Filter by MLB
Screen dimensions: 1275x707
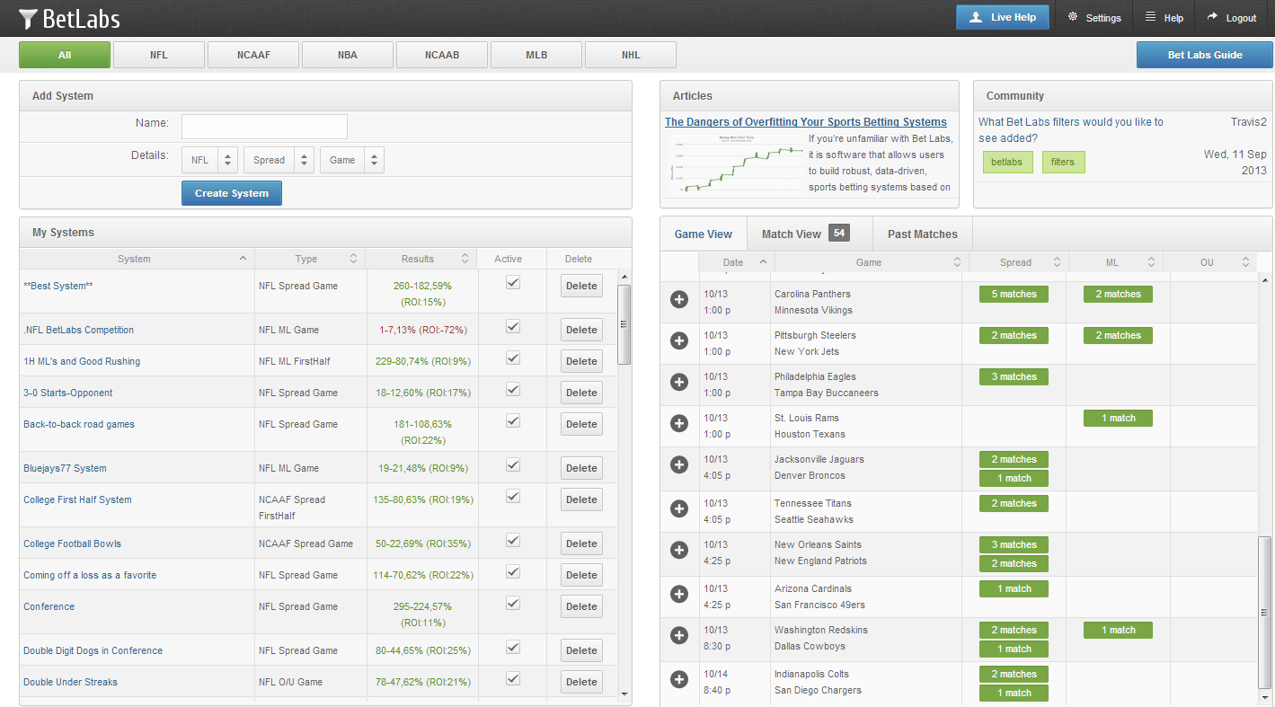(536, 55)
